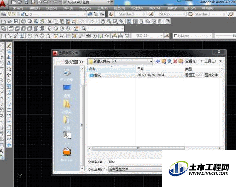Sort files by 日期 column header
236x187 pixels.
coord(160,69)
